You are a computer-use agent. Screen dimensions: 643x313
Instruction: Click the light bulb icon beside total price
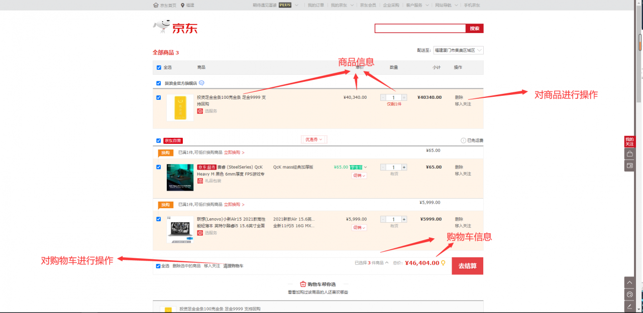point(443,262)
